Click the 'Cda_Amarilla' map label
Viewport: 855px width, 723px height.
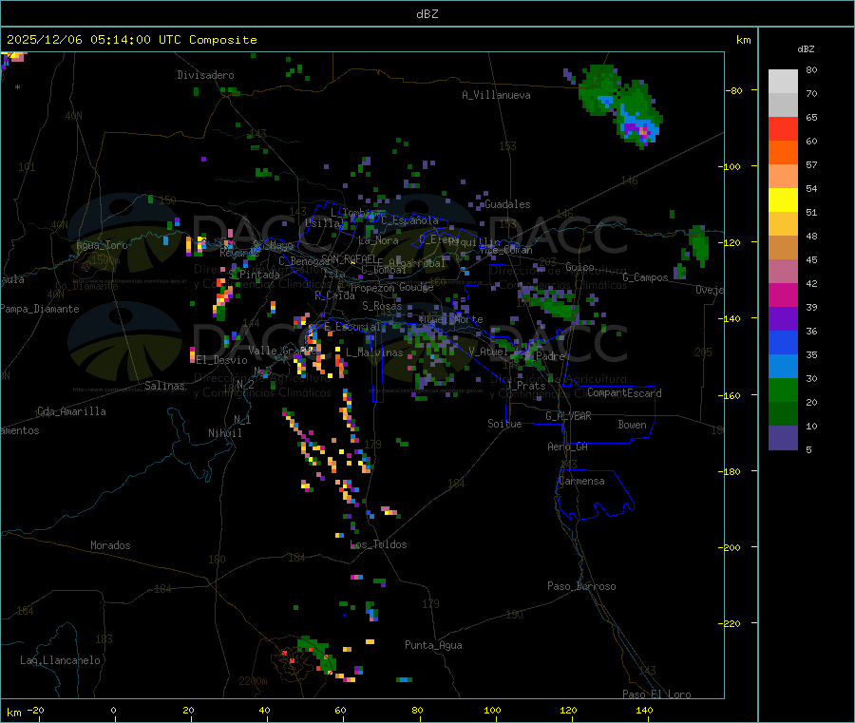coord(71,411)
